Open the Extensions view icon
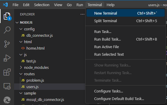167x105 pixels. [x=7, y=72]
